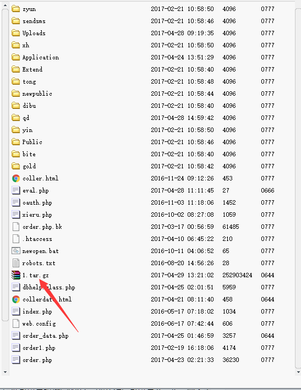Click the left scrollbar down arrow

pos(5,372)
